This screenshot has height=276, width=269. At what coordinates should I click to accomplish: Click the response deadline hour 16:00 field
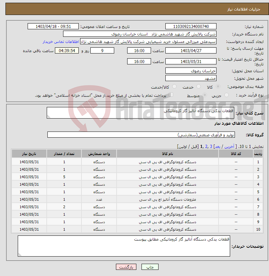(139, 51)
